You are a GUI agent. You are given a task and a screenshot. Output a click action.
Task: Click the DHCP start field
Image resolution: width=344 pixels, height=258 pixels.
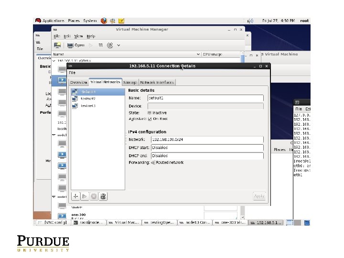click(207, 148)
